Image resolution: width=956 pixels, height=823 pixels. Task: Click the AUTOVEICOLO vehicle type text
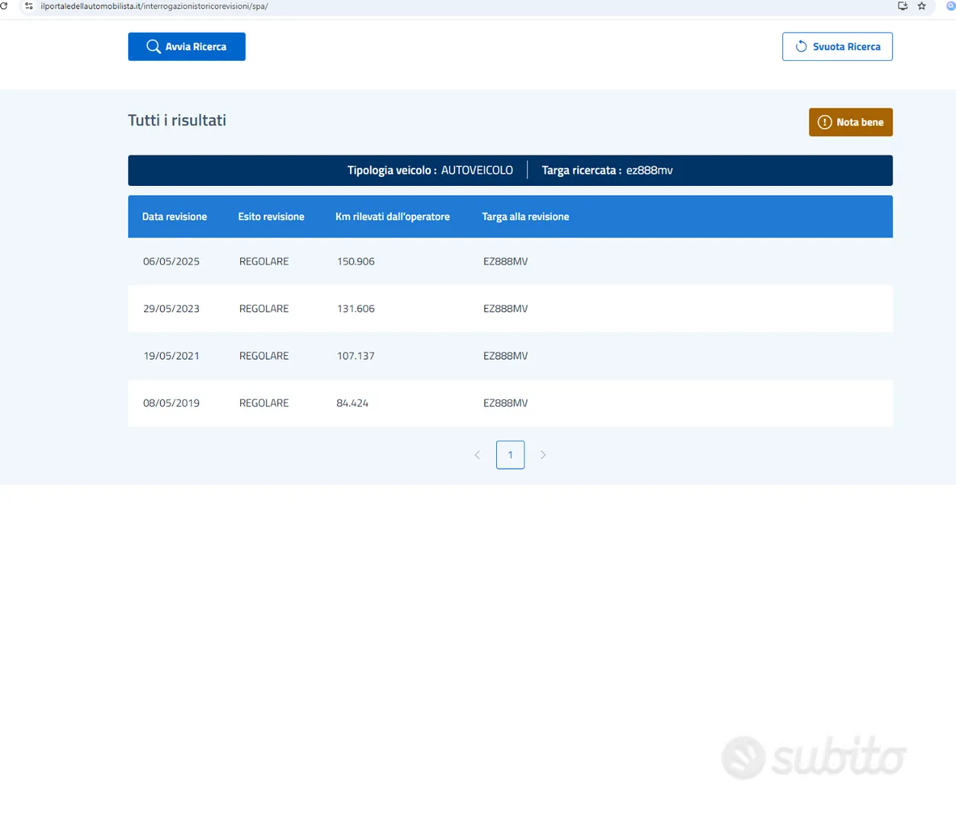pos(477,170)
